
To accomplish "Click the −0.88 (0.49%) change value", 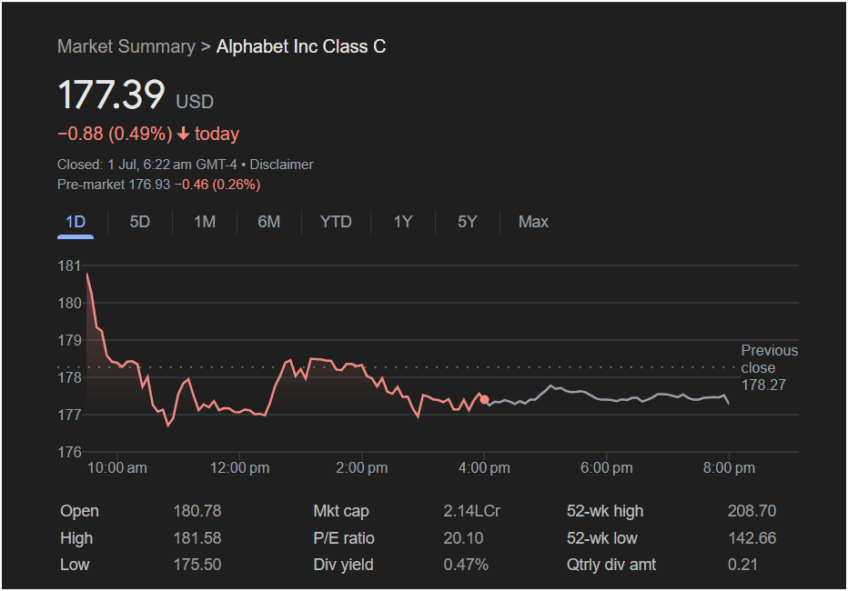I will (x=115, y=134).
